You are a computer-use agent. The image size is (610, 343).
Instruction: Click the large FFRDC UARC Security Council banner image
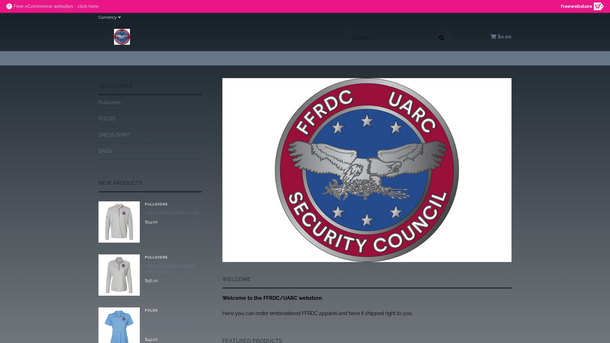click(367, 170)
